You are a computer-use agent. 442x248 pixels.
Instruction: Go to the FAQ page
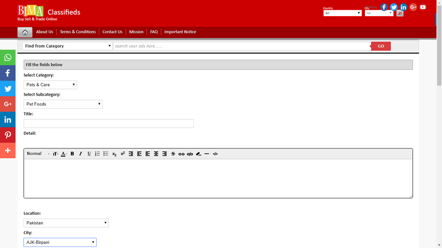coord(154,32)
